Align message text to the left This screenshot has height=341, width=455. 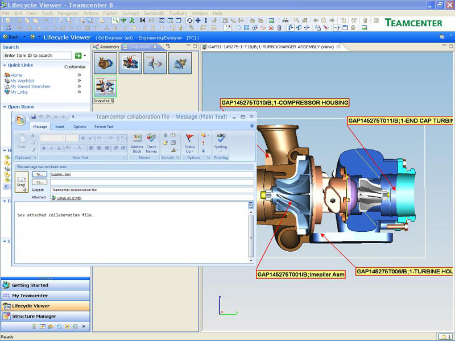coord(91,148)
